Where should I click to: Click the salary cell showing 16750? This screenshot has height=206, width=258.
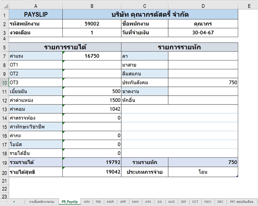coord(92,56)
